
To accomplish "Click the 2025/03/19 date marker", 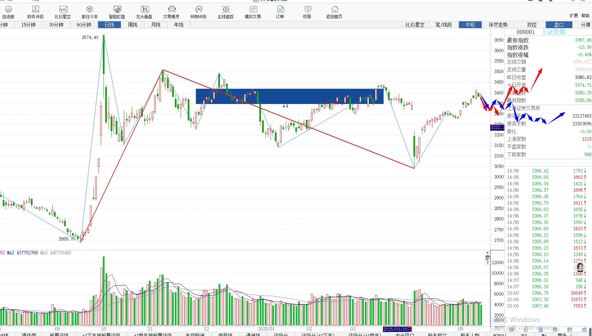I will 397,329.
